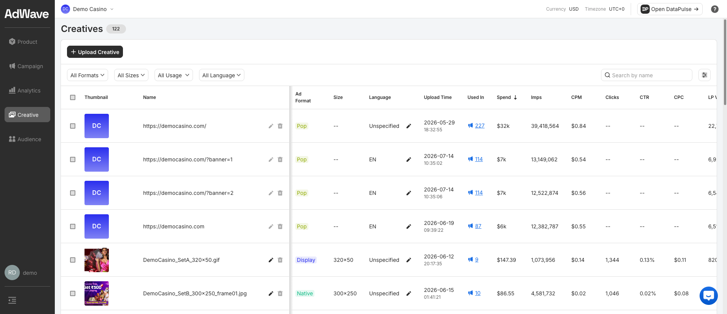
Task: Open the DemoCasino_SetA_320×50.gif thumbnail
Action: (x=97, y=260)
